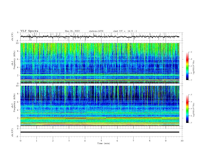Click inside the ch.1 spectrogram panel
Viewport: 205px width, 158px height.
(x=100, y=63)
